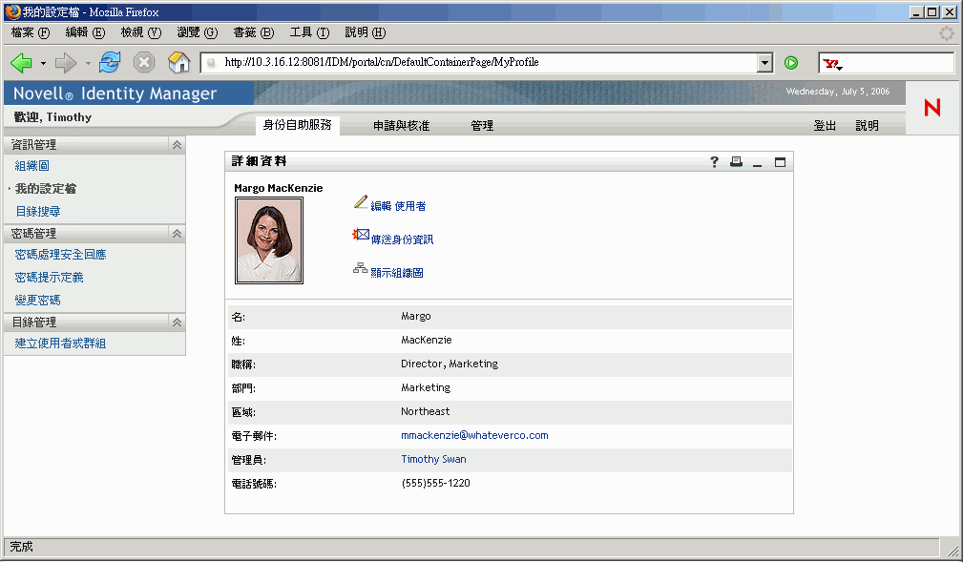Open 密碼處理安全回應 link

tap(60, 254)
